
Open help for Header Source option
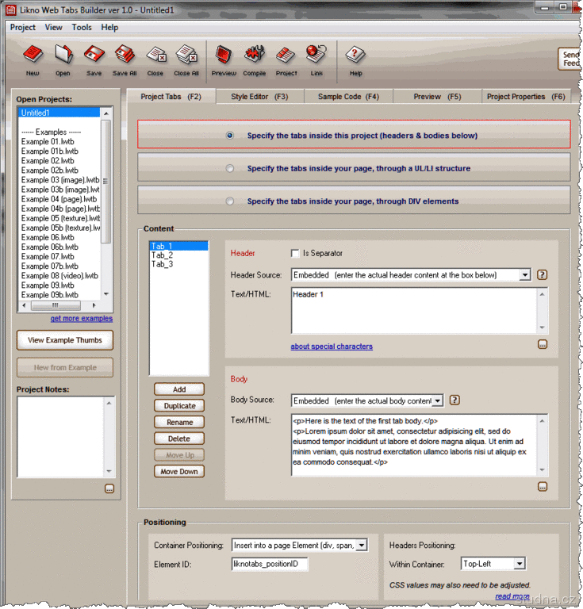coord(543,275)
